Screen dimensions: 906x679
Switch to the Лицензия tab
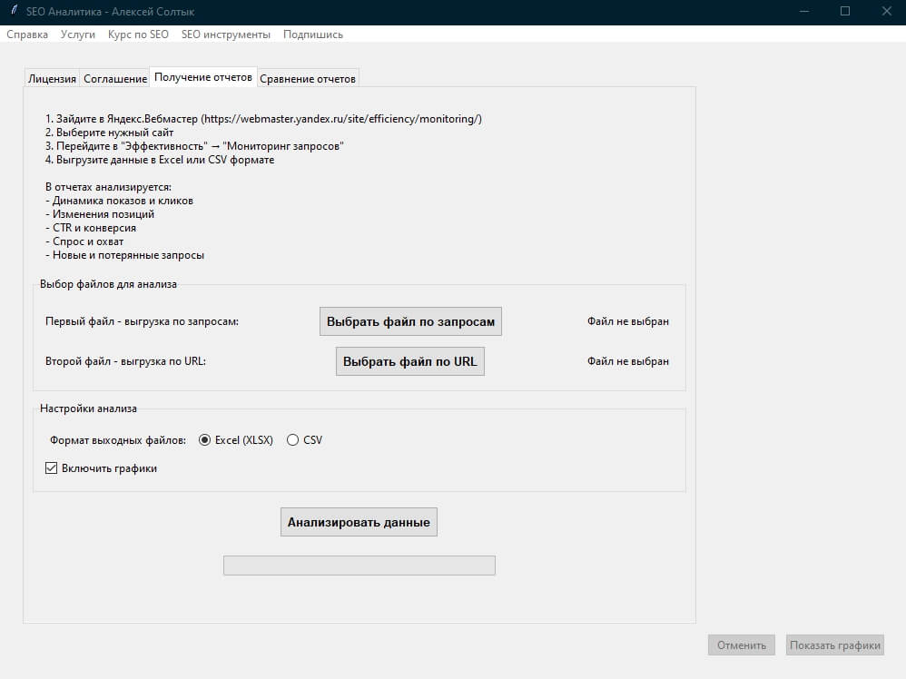click(x=52, y=79)
